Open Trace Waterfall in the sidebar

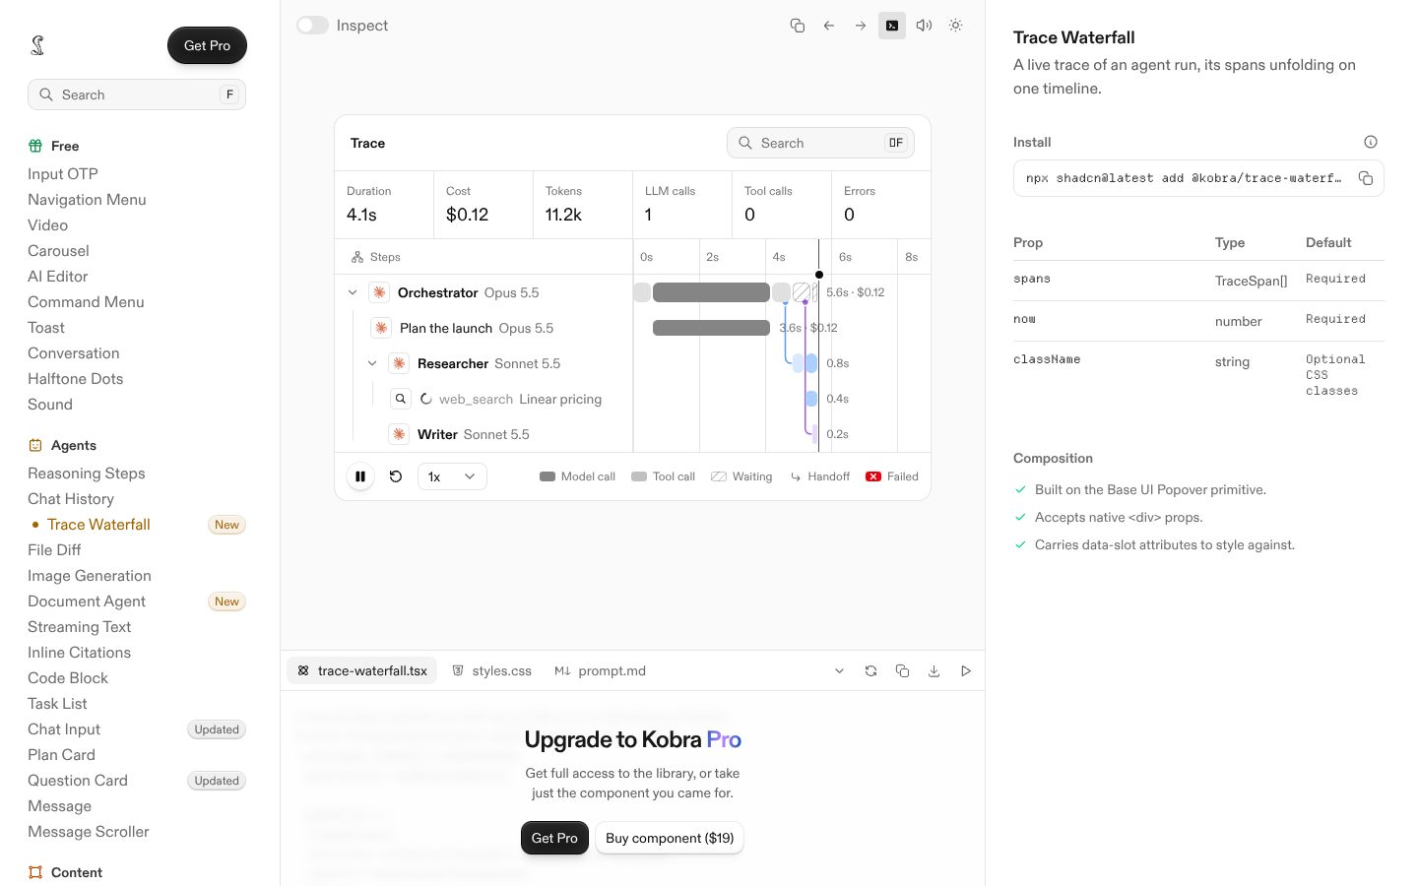(x=98, y=525)
